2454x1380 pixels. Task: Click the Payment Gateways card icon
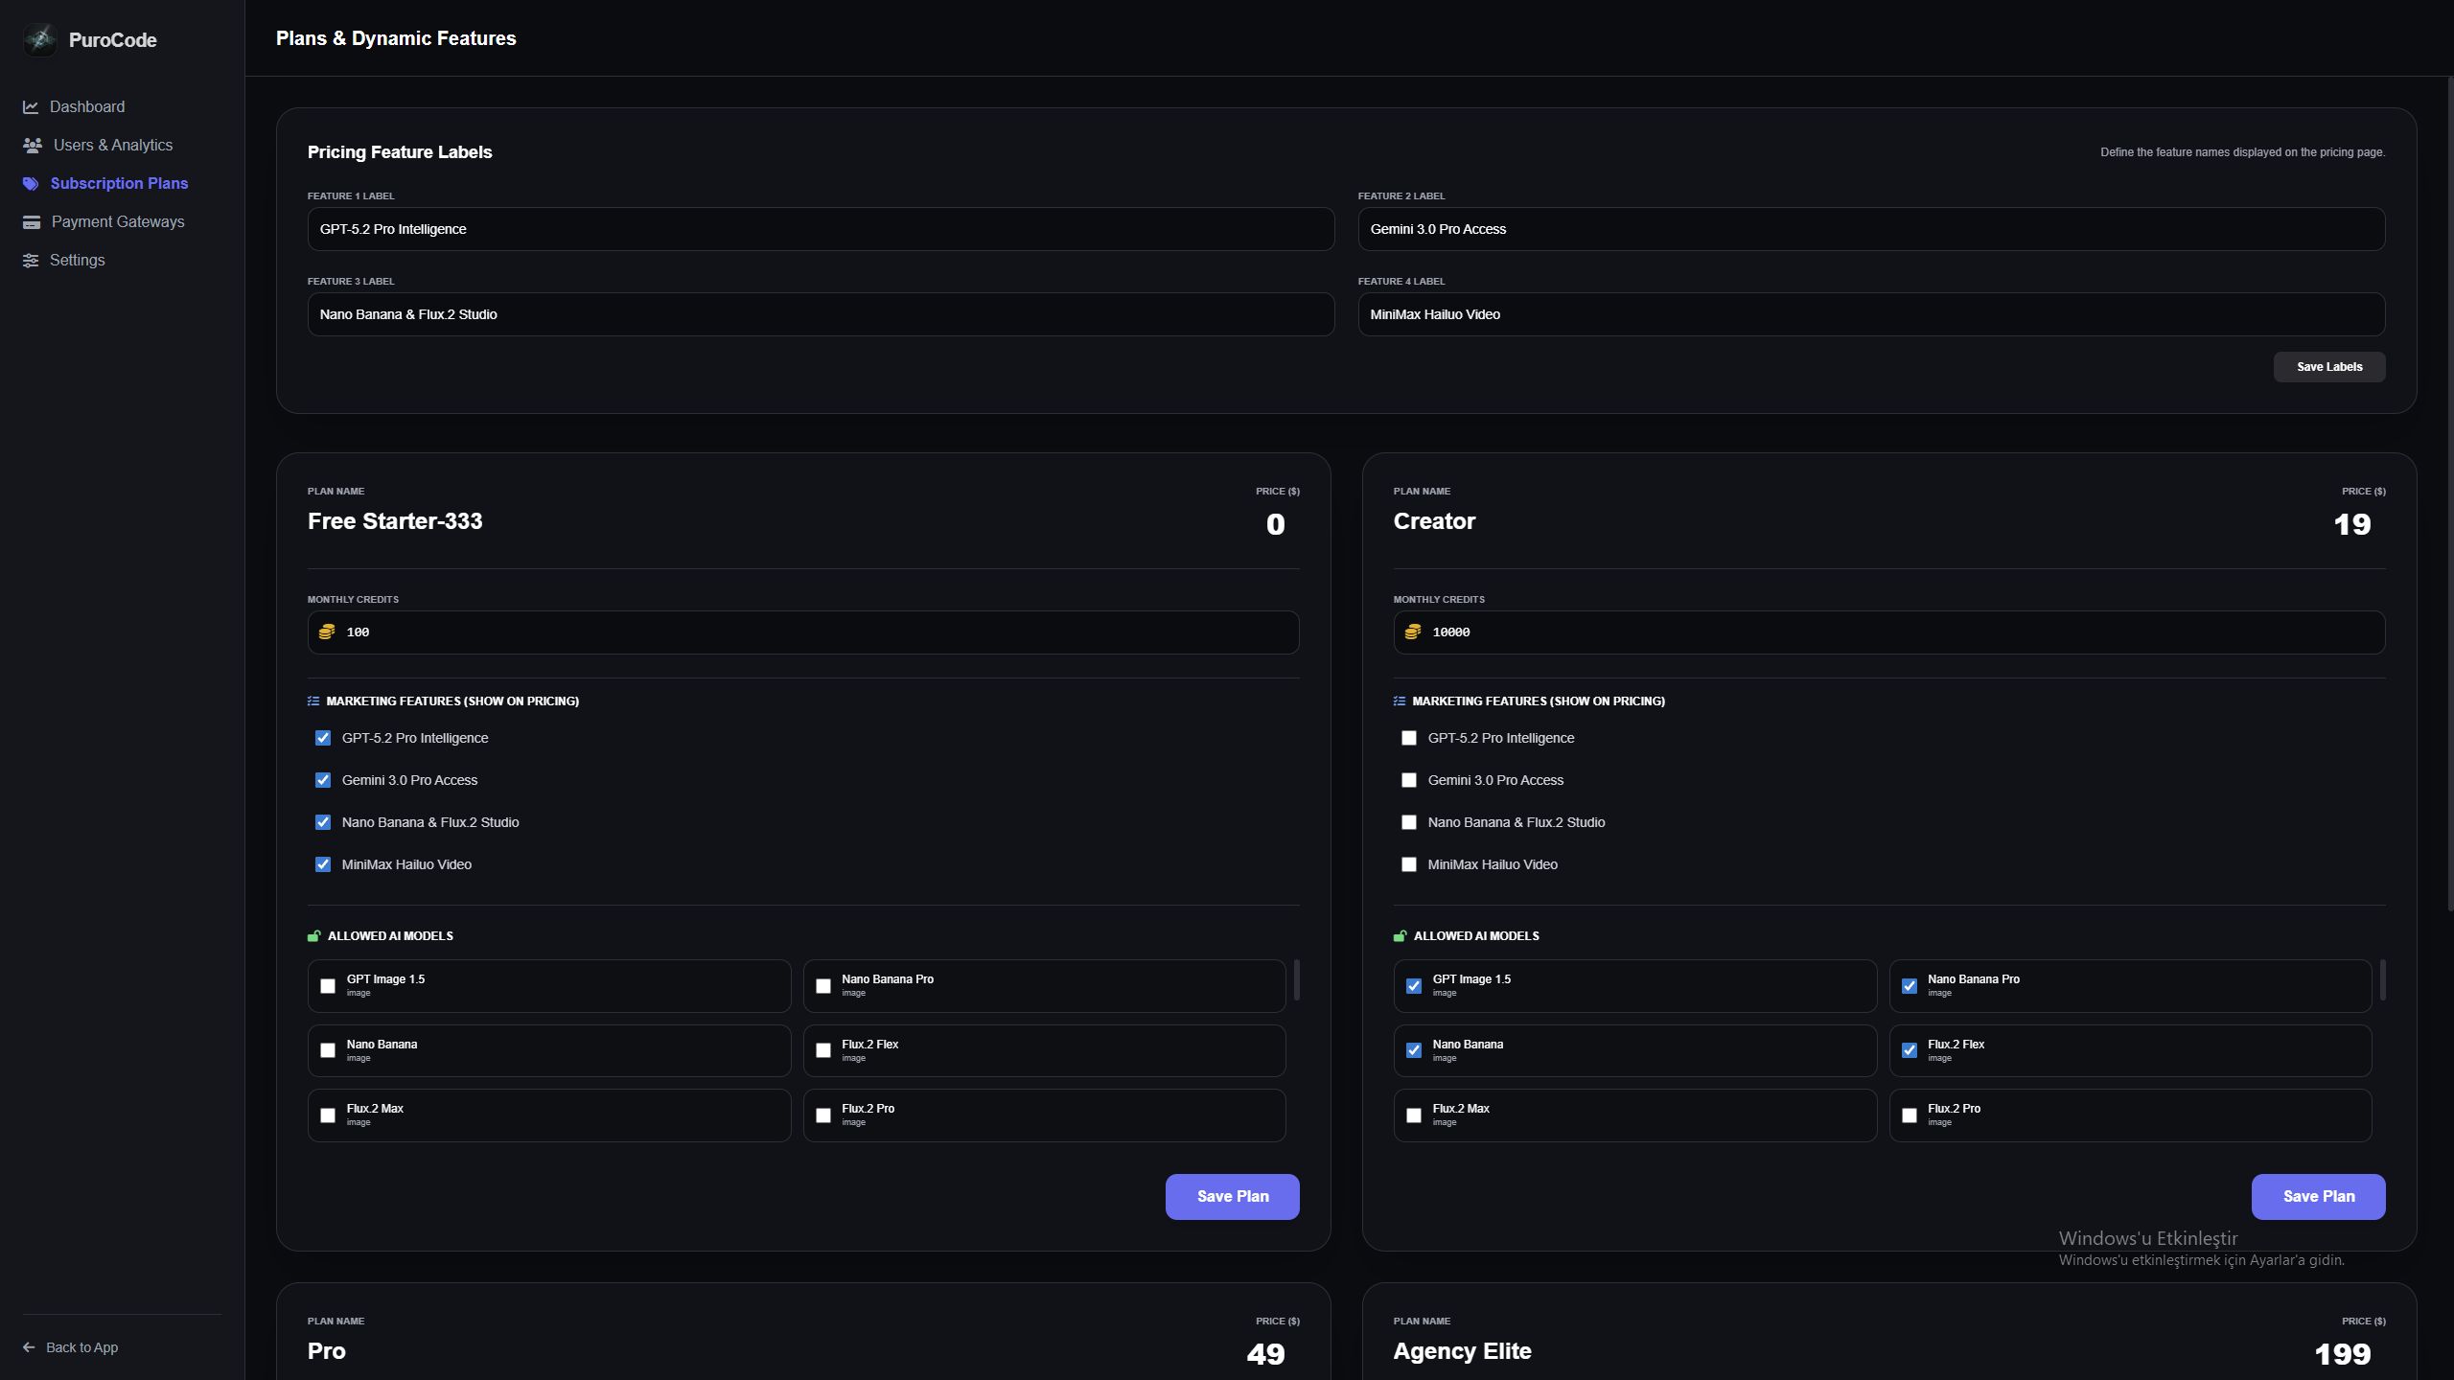click(x=32, y=222)
